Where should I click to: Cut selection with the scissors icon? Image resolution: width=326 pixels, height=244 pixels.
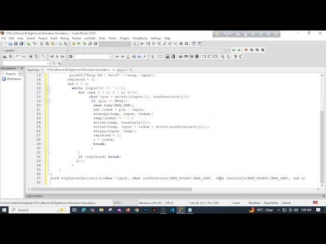click(42, 44)
